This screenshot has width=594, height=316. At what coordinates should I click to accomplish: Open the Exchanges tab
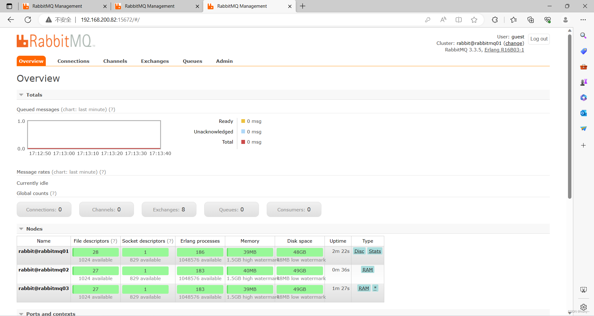155,61
